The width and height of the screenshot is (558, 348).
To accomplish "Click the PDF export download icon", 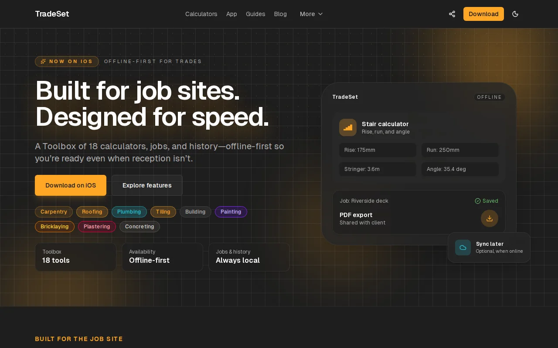I will click(x=490, y=218).
